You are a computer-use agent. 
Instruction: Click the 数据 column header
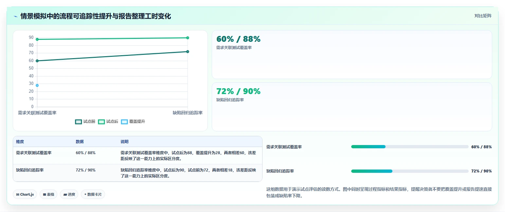[80, 142]
